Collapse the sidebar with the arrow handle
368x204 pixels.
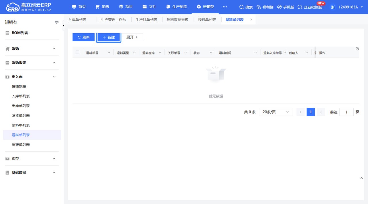(63, 26)
